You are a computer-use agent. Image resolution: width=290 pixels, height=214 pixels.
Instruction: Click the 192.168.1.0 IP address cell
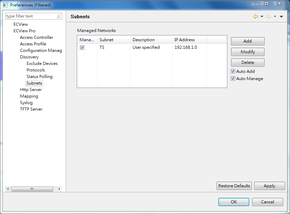pyautogui.click(x=186, y=47)
